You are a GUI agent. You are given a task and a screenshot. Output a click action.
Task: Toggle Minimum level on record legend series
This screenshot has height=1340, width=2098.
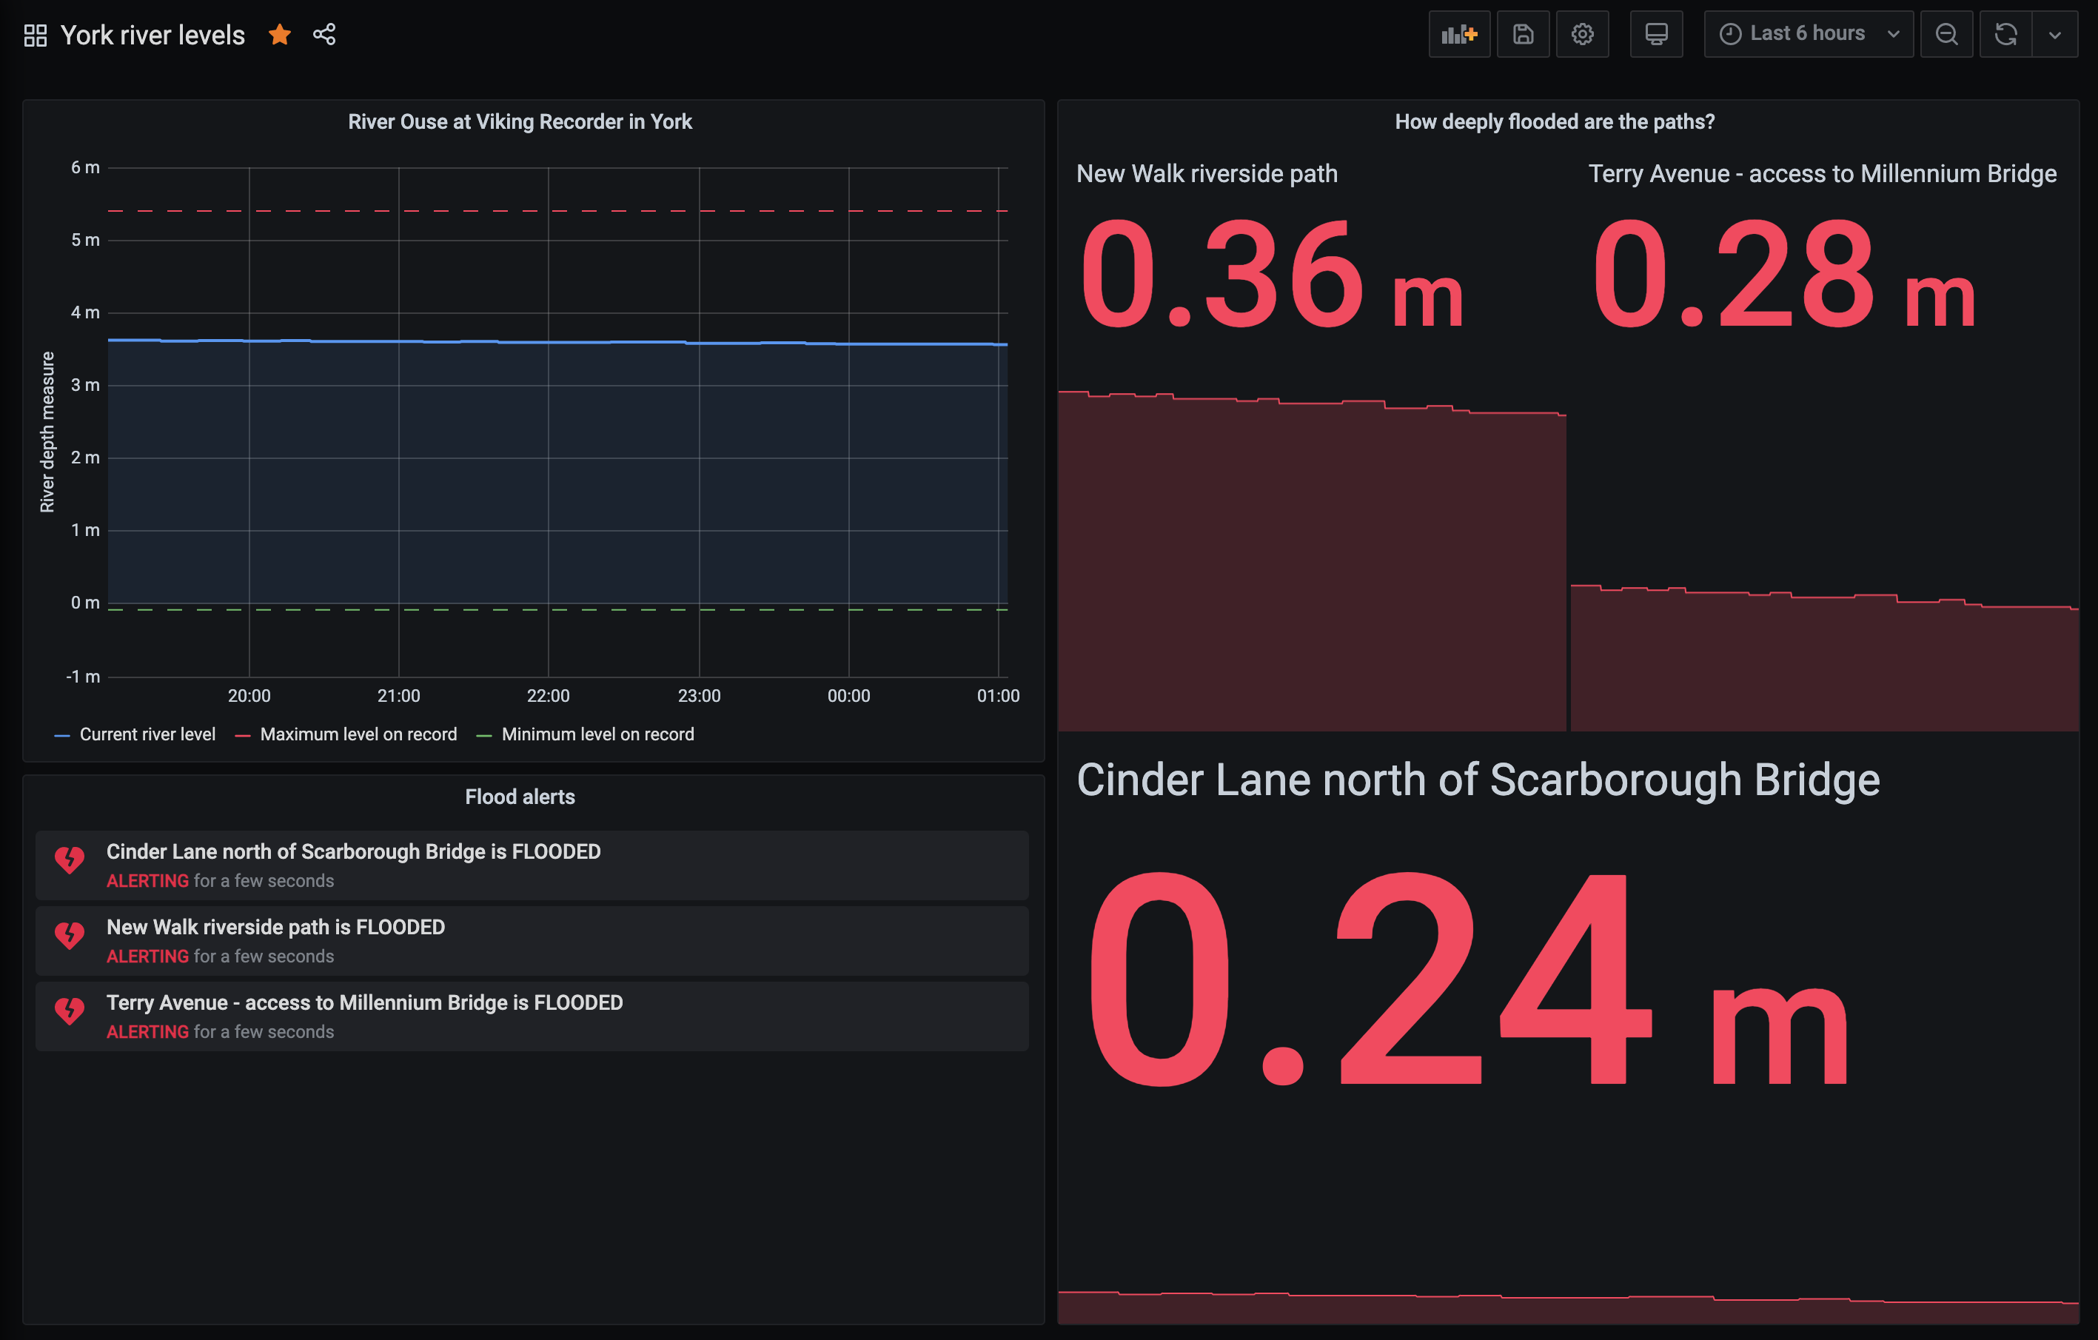[597, 734]
